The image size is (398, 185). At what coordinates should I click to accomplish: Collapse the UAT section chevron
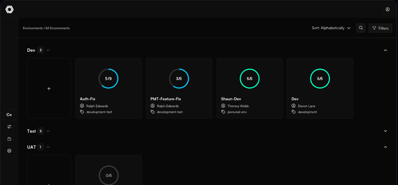[385, 147]
